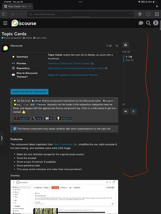Jump to Feb 20 timeline start
This screenshot has height=214, width=161.
pyautogui.click(x=126, y=52)
